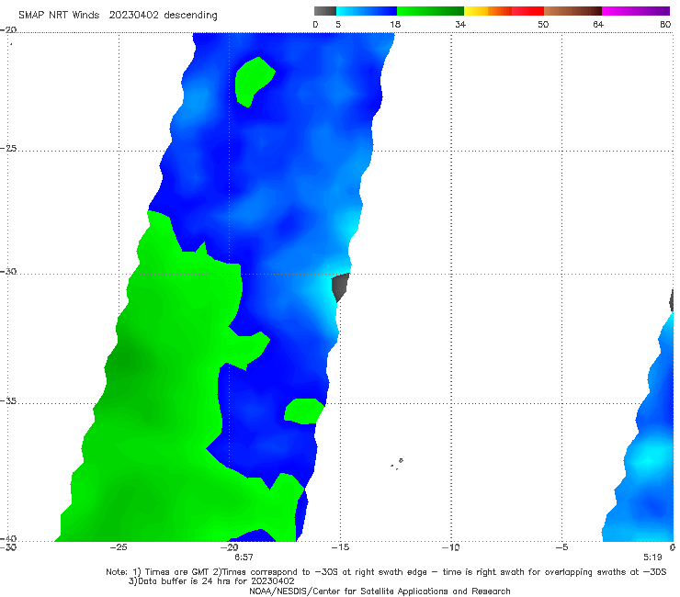Click the swath time '6:57'
This screenshot has width=680, height=597.
click(x=244, y=558)
